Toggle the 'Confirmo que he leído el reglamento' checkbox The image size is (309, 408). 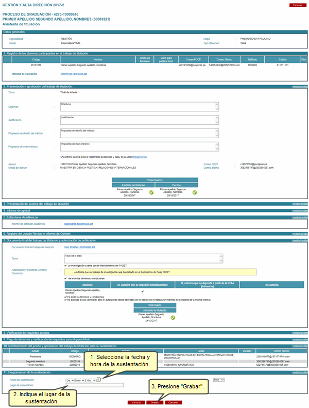(61, 157)
